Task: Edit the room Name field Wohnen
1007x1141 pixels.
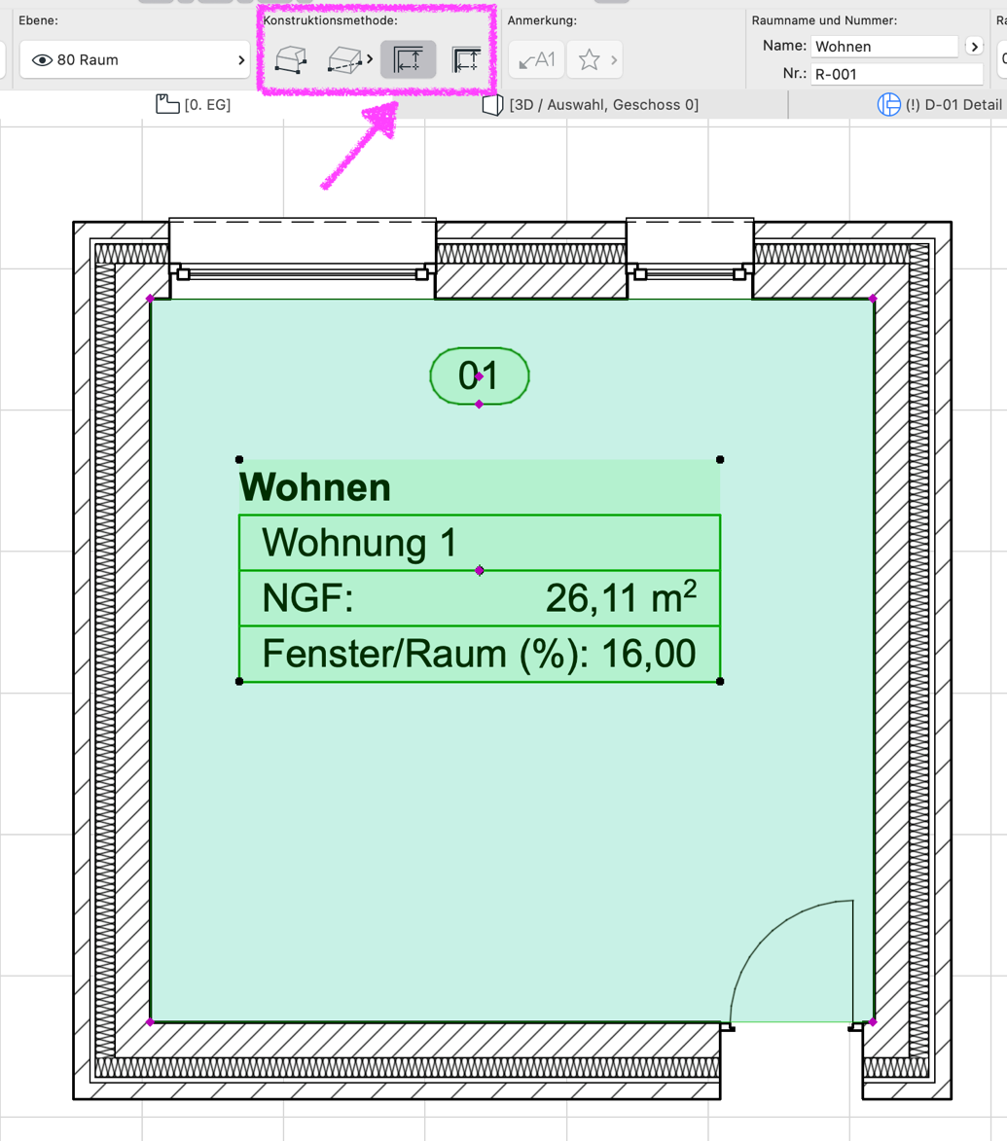Action: 884,47
